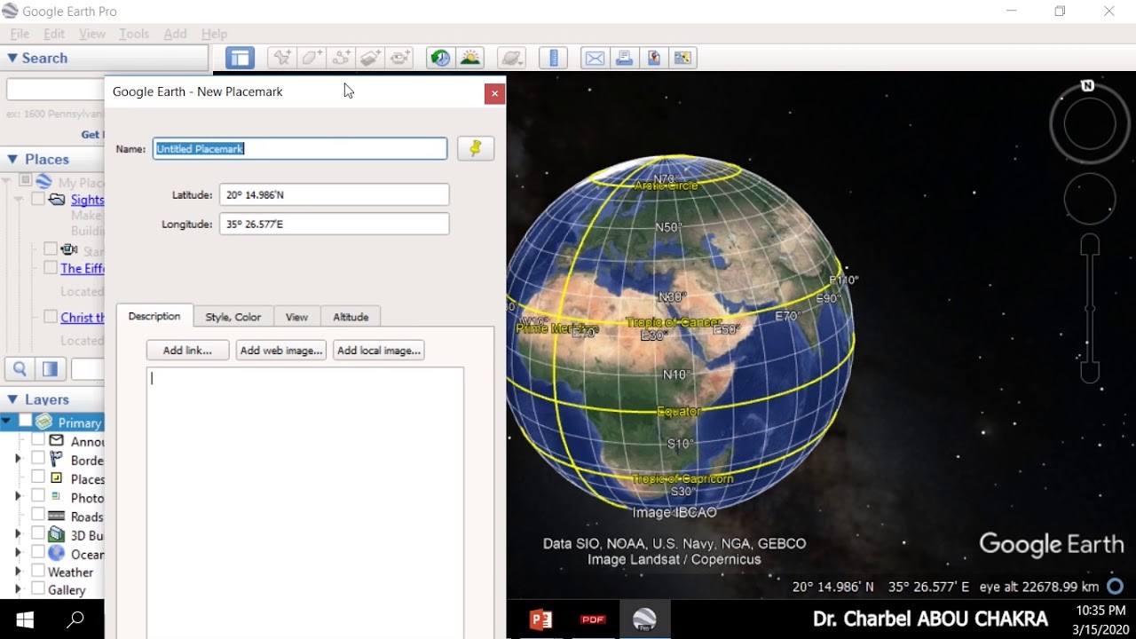This screenshot has width=1136, height=639.
Task: Close the New Placemark dialog
Action: 494,93
